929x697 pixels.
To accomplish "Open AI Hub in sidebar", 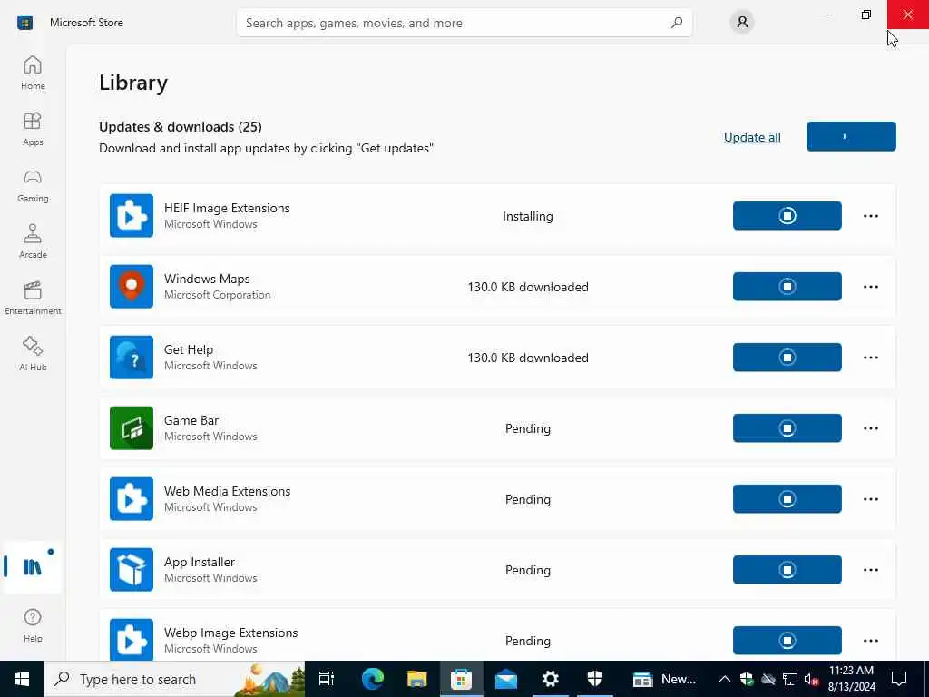I will tap(33, 355).
